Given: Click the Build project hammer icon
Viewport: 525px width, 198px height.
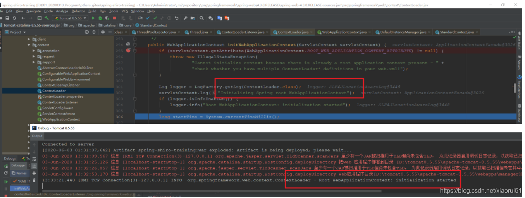Looking at the screenshot, I should [47, 18].
